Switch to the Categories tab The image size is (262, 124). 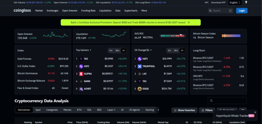pyautogui.click(x=52, y=110)
